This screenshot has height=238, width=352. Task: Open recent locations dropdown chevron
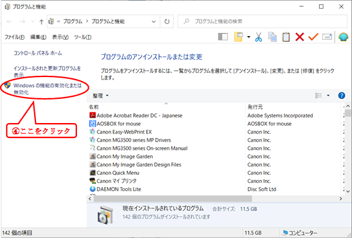point(32,22)
